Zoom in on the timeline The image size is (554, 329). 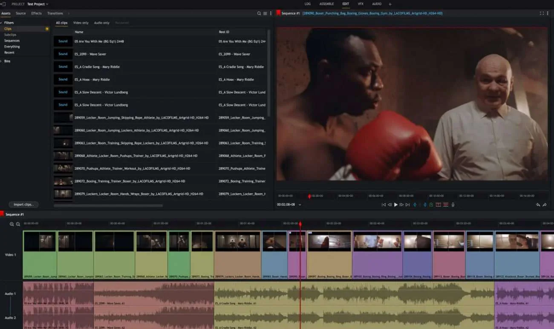click(x=12, y=224)
